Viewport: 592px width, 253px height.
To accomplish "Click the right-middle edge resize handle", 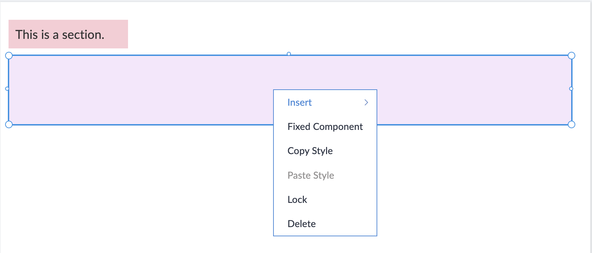I will coord(571,89).
